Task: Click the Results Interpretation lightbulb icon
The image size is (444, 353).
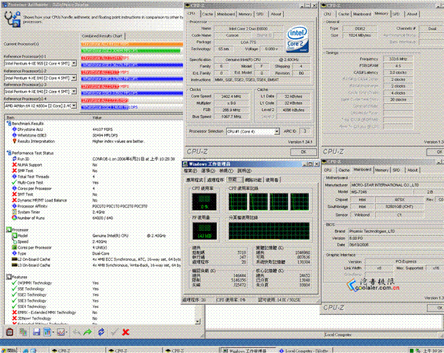Action: click(x=14, y=141)
